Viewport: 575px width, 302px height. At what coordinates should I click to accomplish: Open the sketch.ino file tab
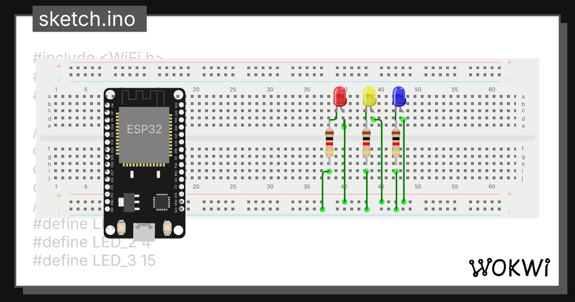[x=89, y=19]
